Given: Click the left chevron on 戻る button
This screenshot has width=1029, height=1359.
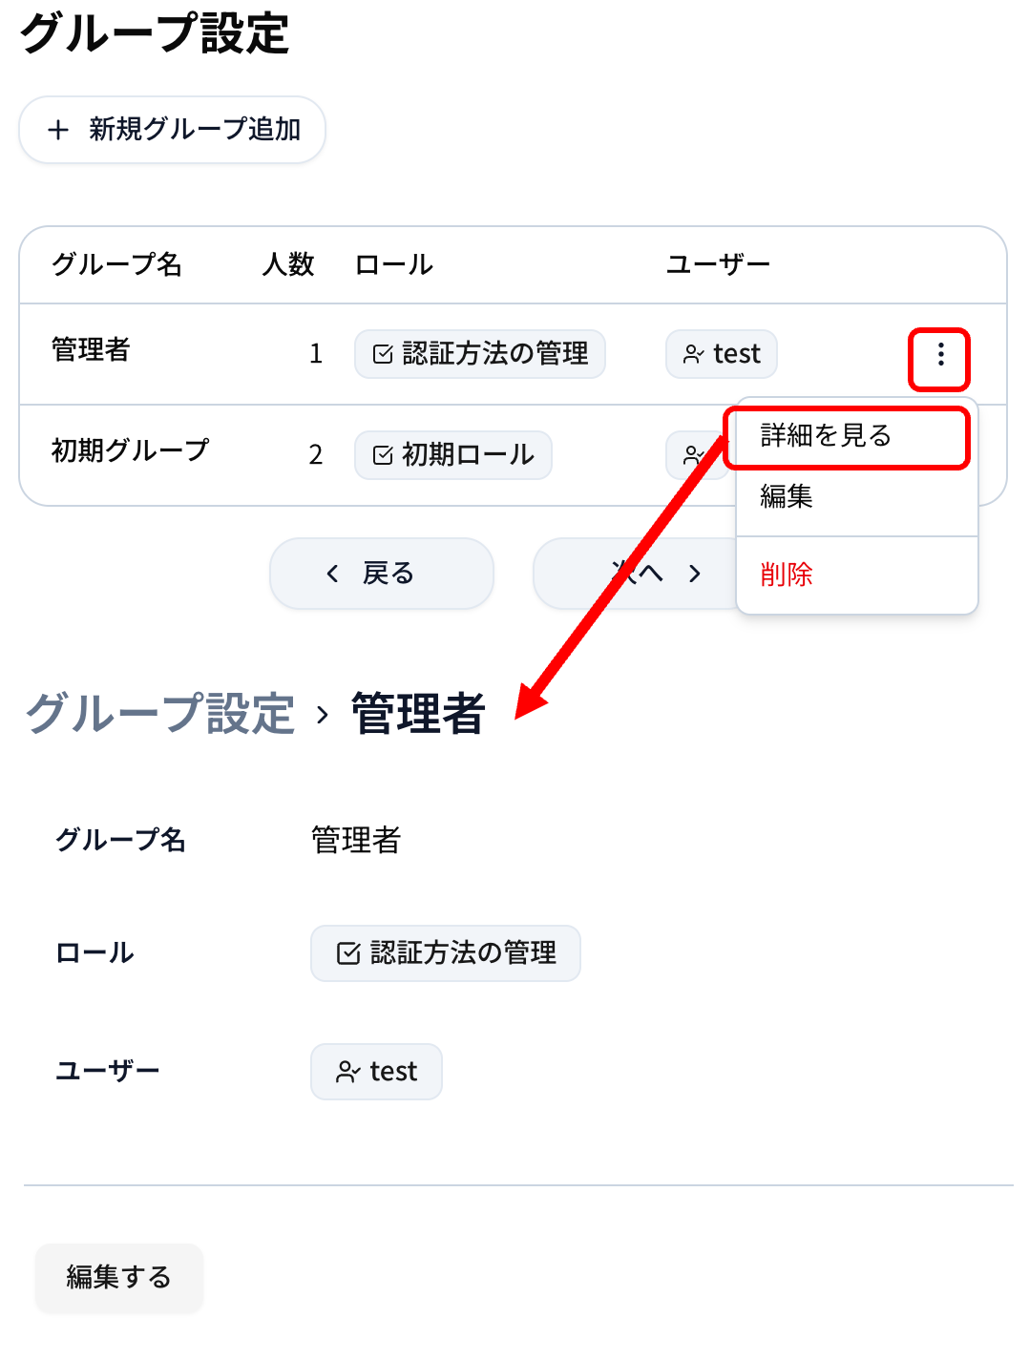Looking at the screenshot, I should 332,574.
